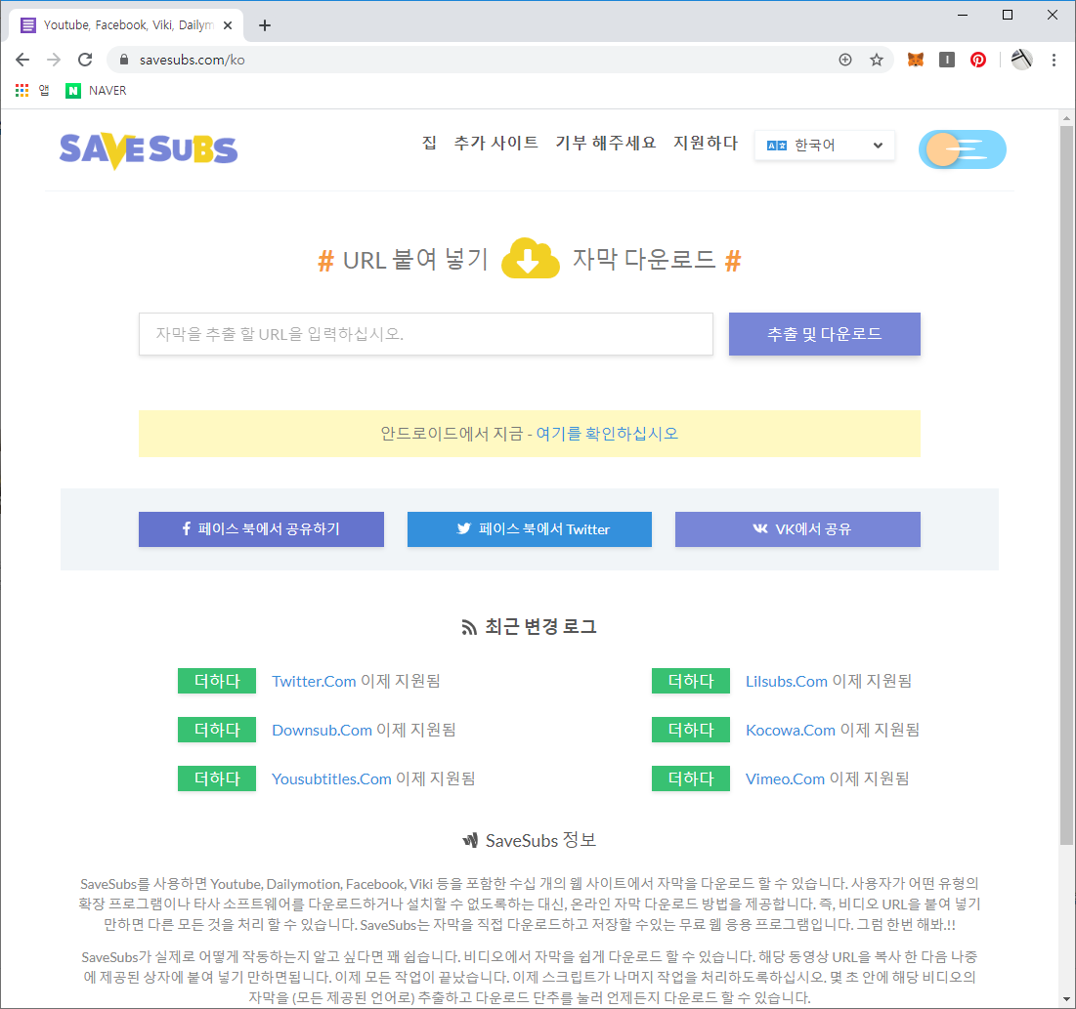Screen dimensions: 1076x1009
Task: Click the 추출 및 다운로드 button
Action: click(x=824, y=334)
